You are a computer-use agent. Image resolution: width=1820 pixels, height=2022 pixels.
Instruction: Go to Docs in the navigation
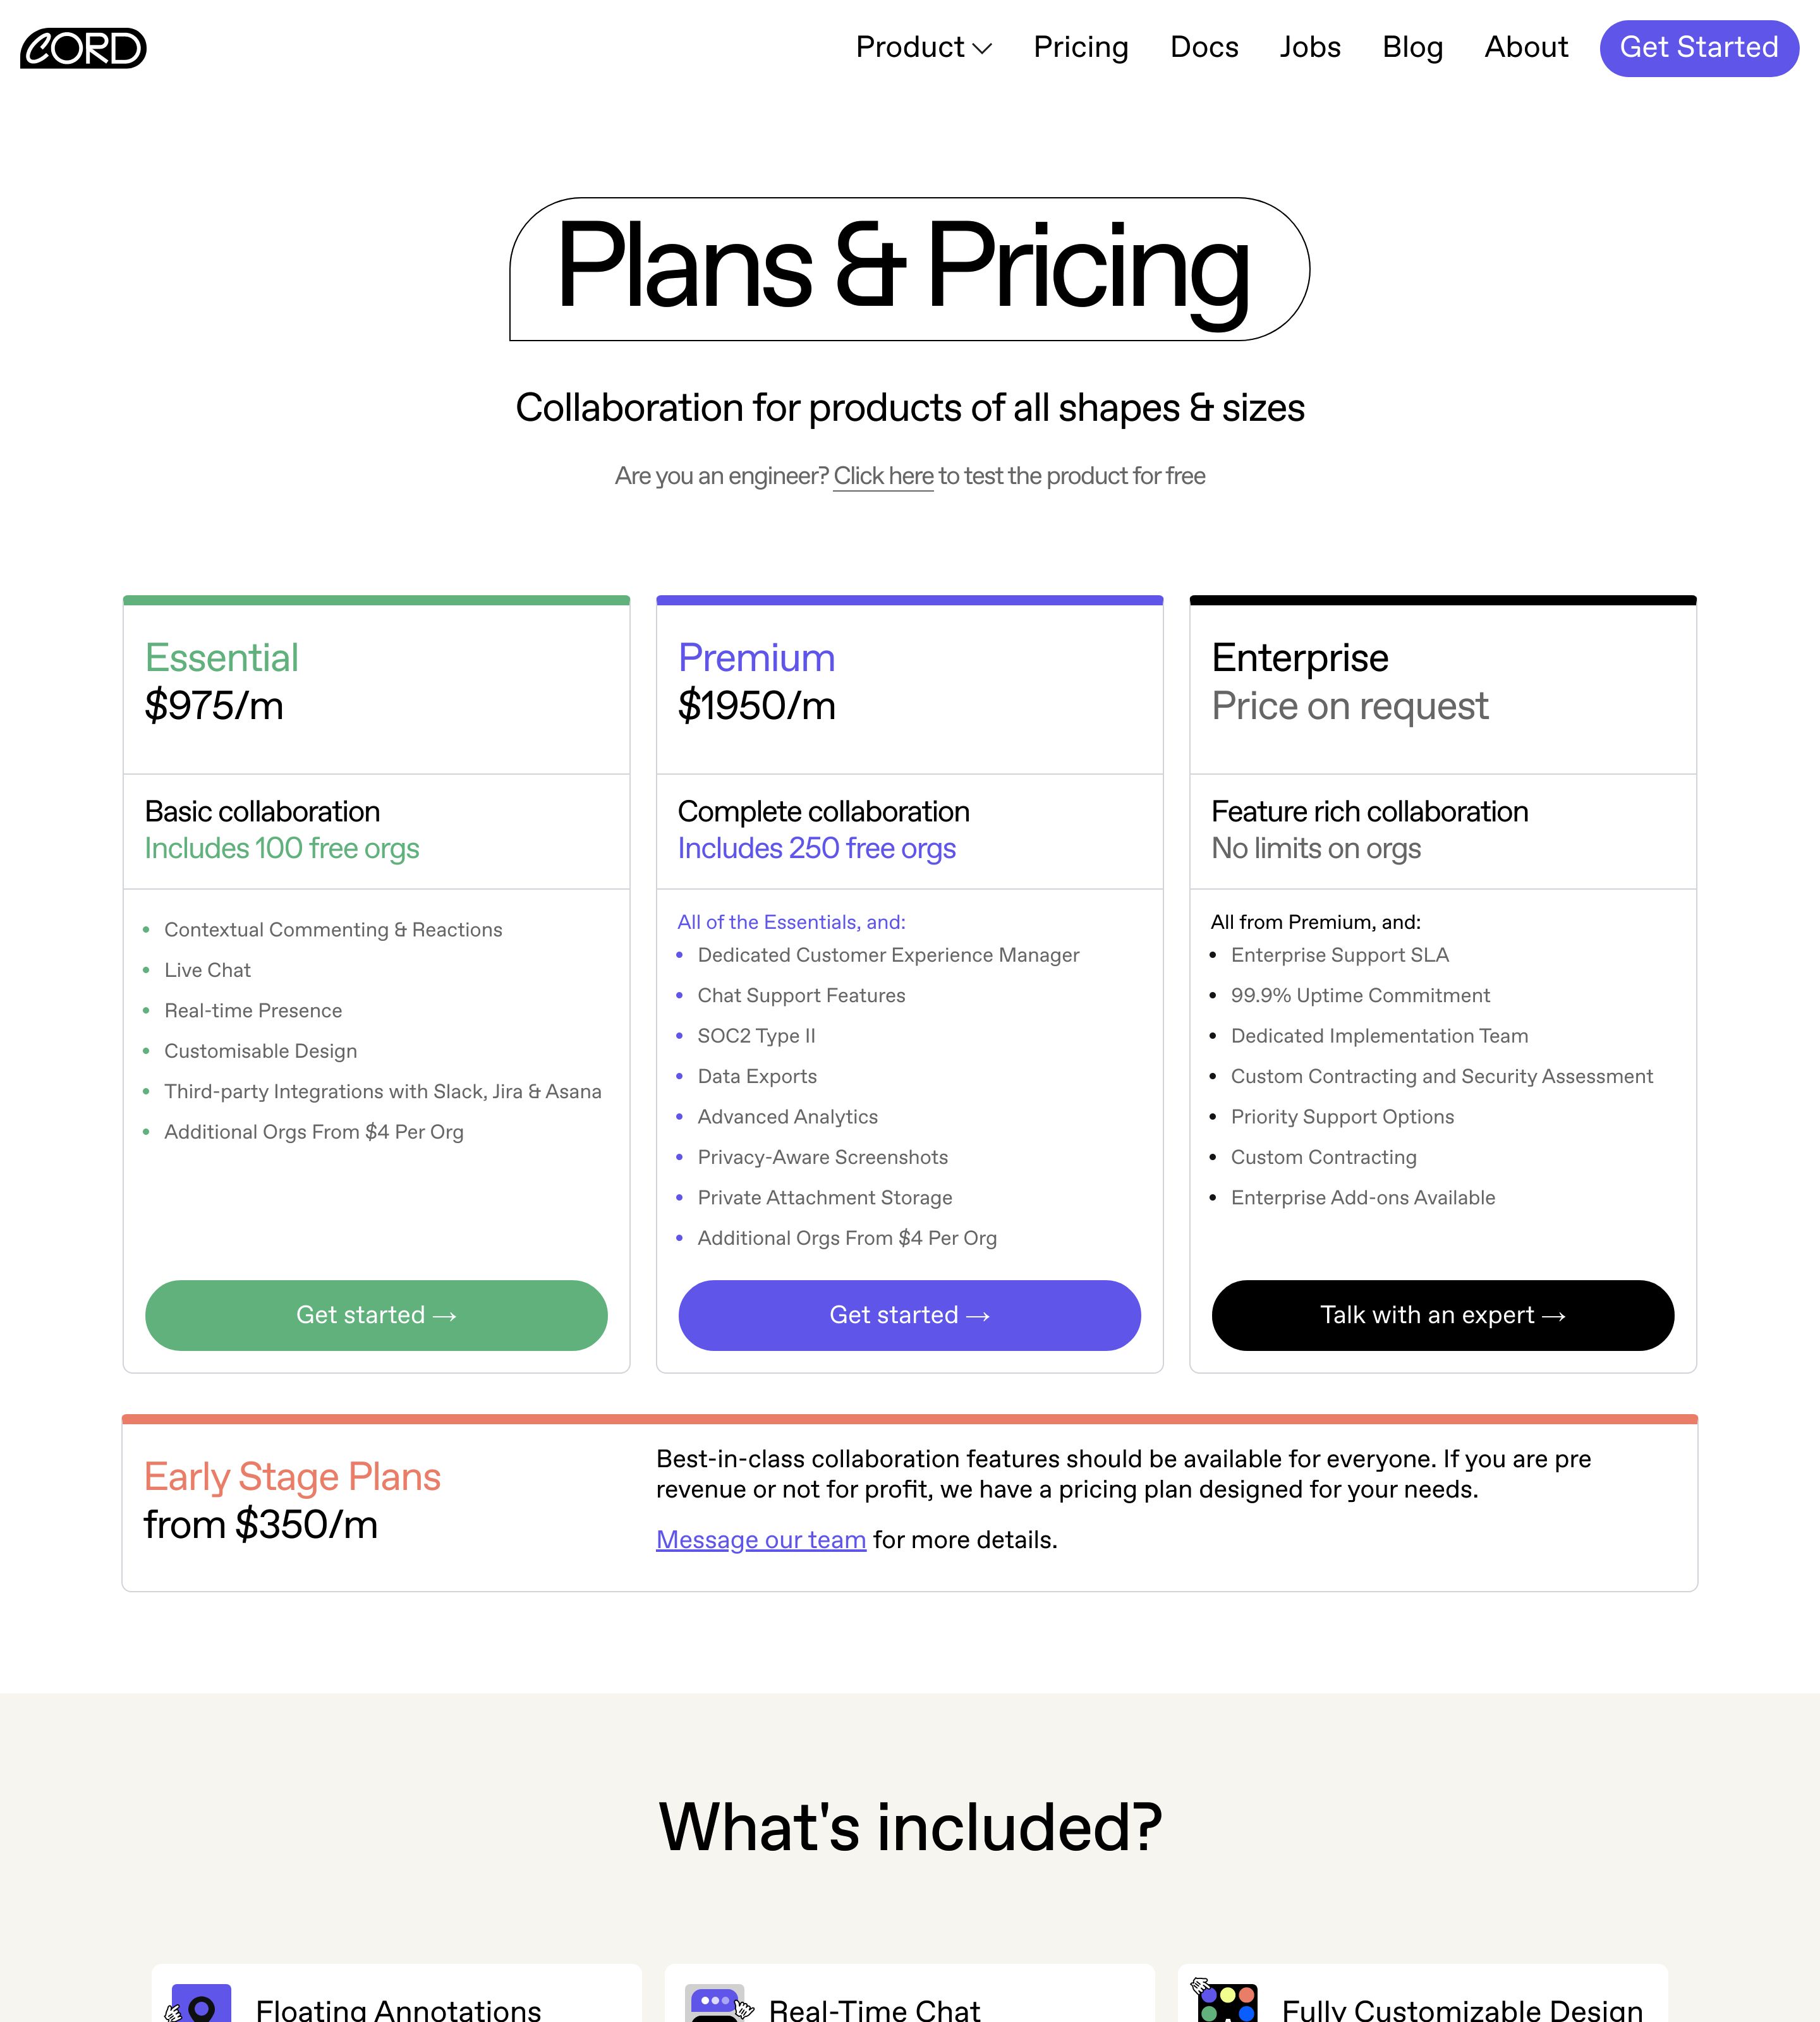[1204, 47]
